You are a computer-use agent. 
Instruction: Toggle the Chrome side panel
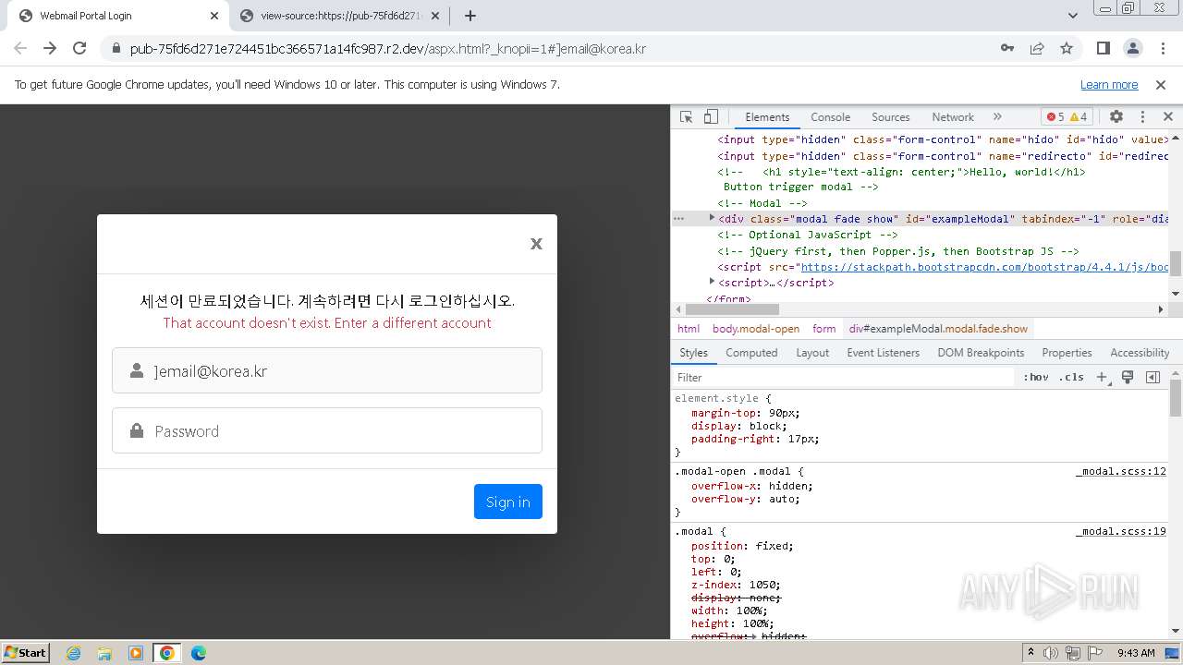point(1103,48)
